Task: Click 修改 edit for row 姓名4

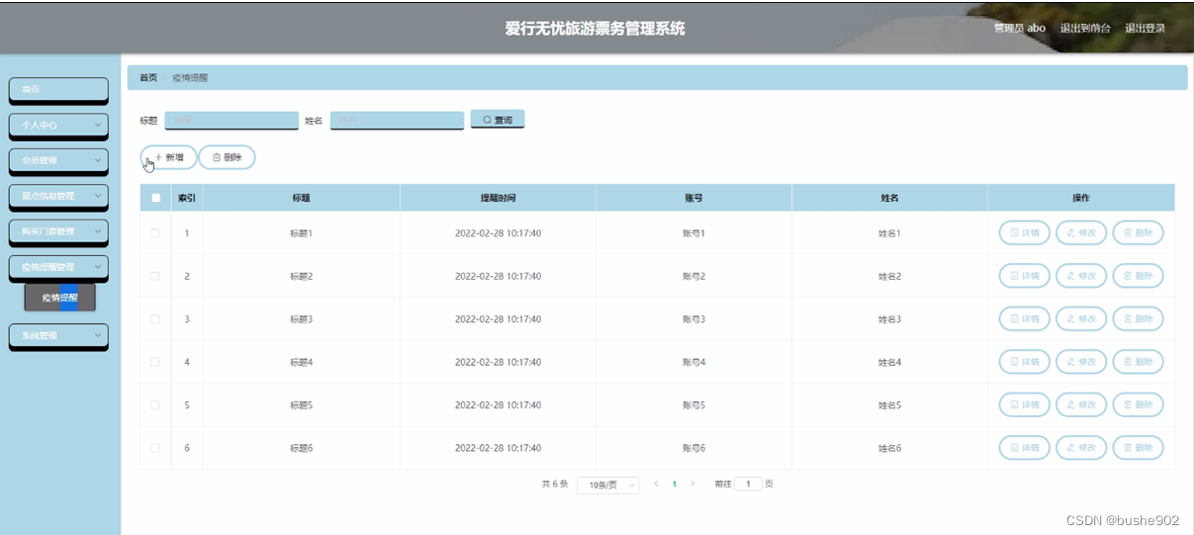Action: [x=1081, y=362]
